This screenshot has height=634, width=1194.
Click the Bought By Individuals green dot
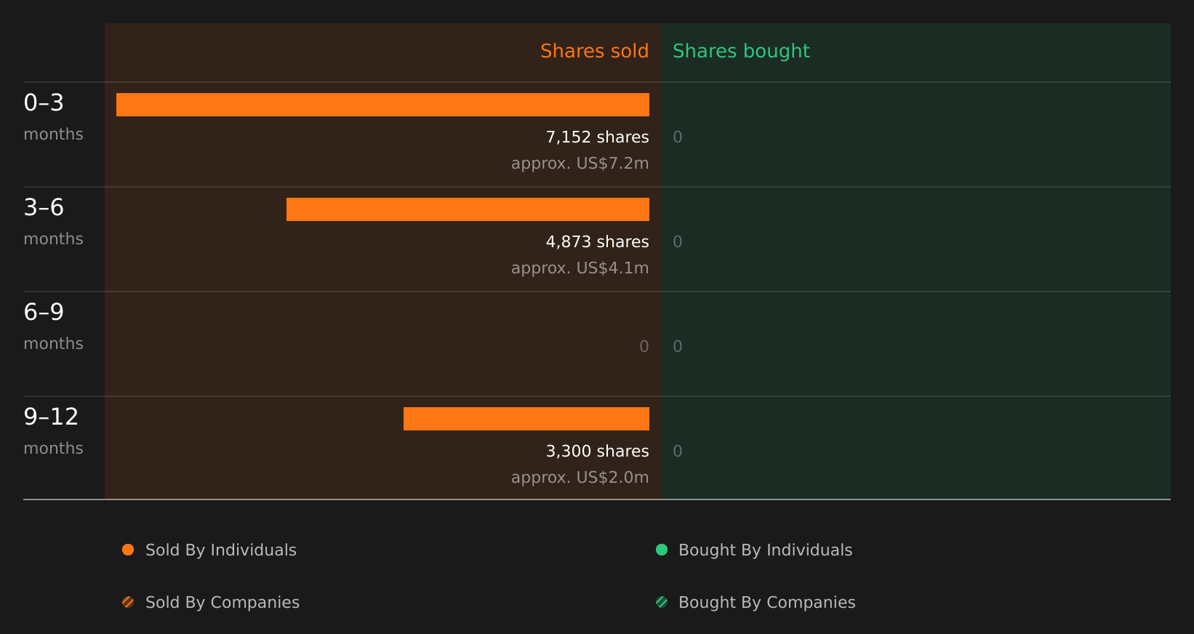coord(662,550)
